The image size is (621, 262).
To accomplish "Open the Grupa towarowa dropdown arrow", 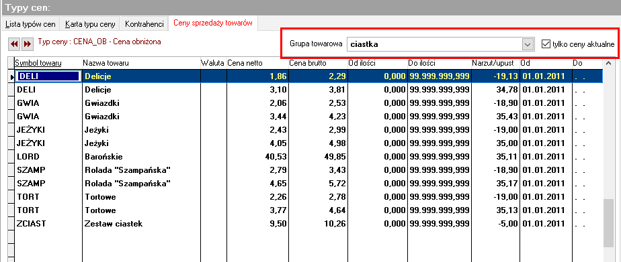I will click(x=527, y=45).
